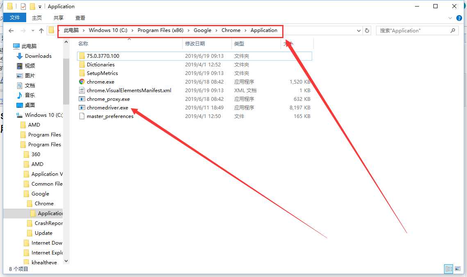
Task: Open breadcrumb arrow after Chrome
Action: click(x=246, y=30)
